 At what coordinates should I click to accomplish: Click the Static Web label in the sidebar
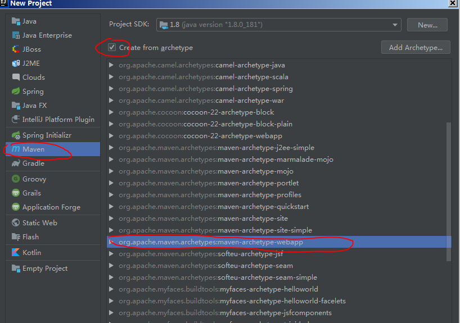click(40, 223)
